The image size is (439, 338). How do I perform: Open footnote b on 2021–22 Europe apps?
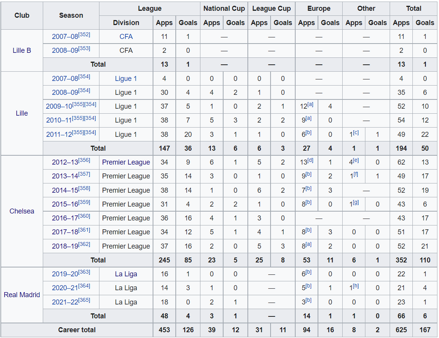308,300
